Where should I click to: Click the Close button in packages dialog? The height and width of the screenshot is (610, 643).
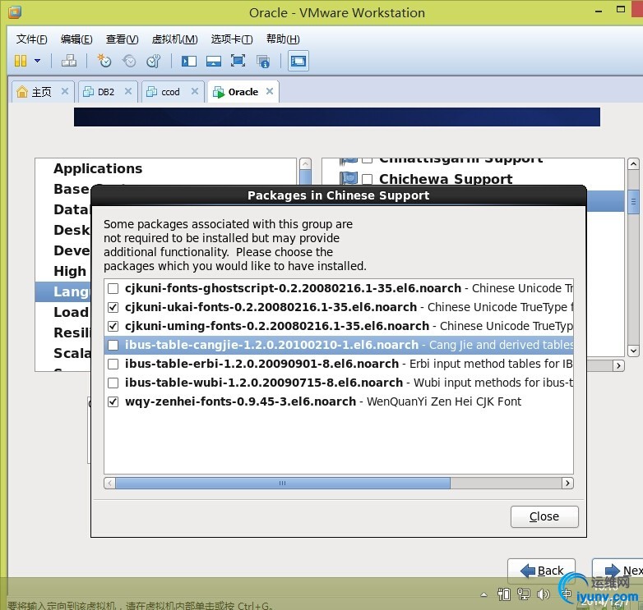click(x=544, y=516)
